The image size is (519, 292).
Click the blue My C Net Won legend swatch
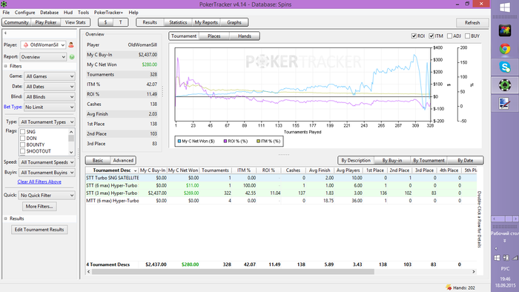pos(179,142)
